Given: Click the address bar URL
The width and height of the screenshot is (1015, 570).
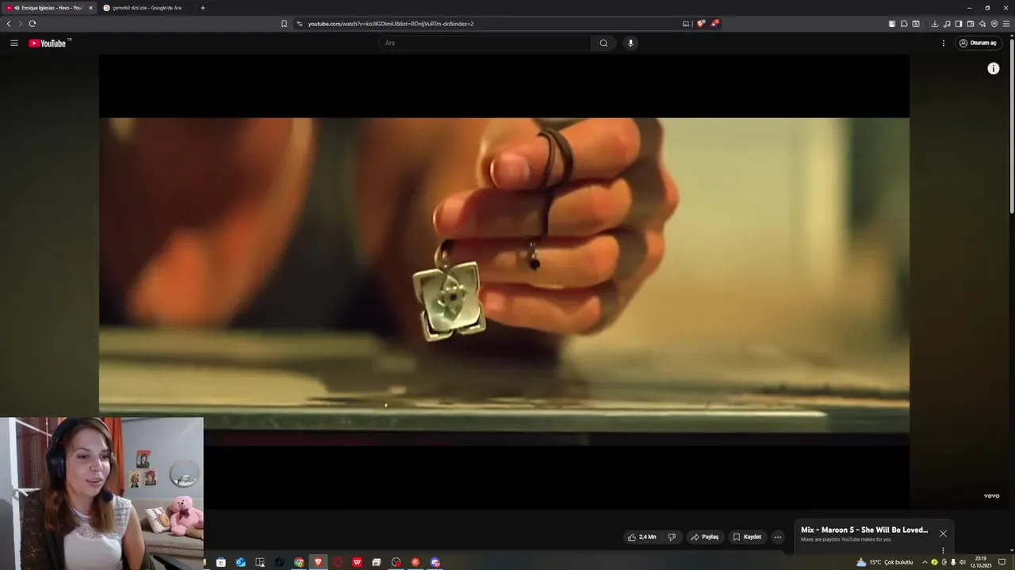Looking at the screenshot, I should (391, 24).
